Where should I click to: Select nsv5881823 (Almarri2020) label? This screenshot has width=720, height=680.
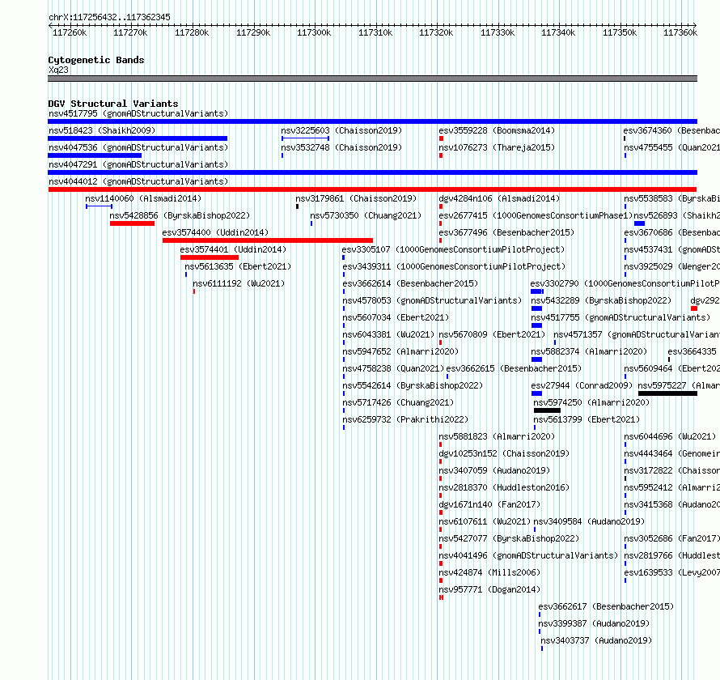(x=497, y=436)
